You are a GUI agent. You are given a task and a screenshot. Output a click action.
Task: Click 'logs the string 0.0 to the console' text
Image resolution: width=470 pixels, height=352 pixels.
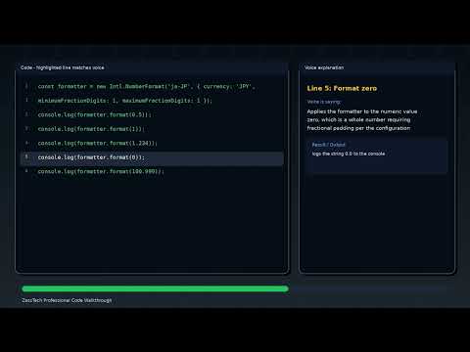(349, 154)
